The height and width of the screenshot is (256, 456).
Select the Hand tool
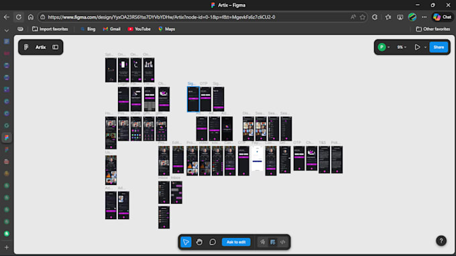pyautogui.click(x=199, y=242)
